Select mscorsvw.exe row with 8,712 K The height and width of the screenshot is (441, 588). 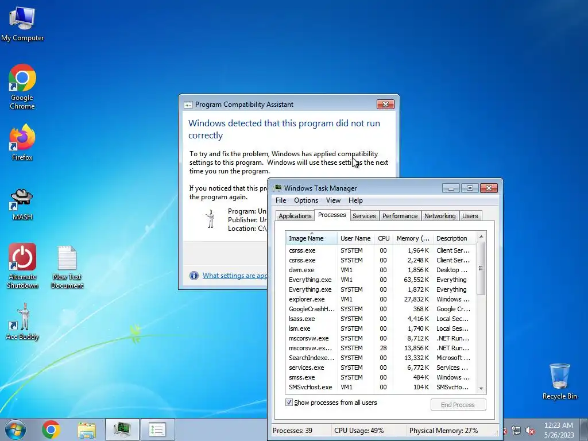381,338
